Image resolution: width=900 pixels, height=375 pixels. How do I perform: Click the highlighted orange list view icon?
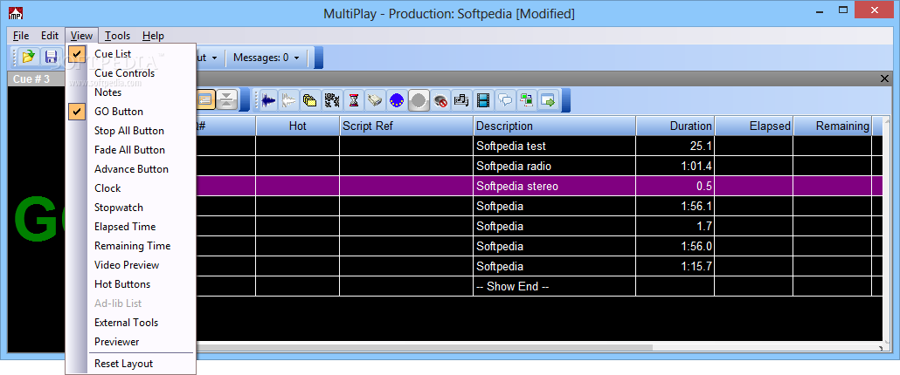pyautogui.click(x=205, y=99)
